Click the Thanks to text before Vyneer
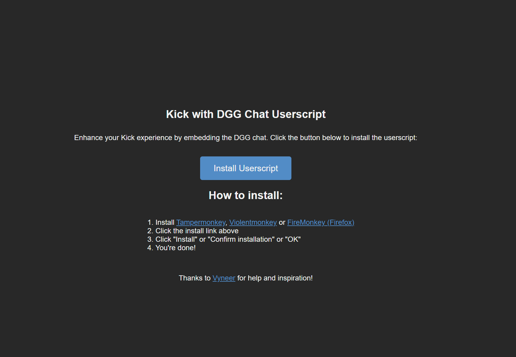Viewport: 516px width, 357px height. click(194, 278)
